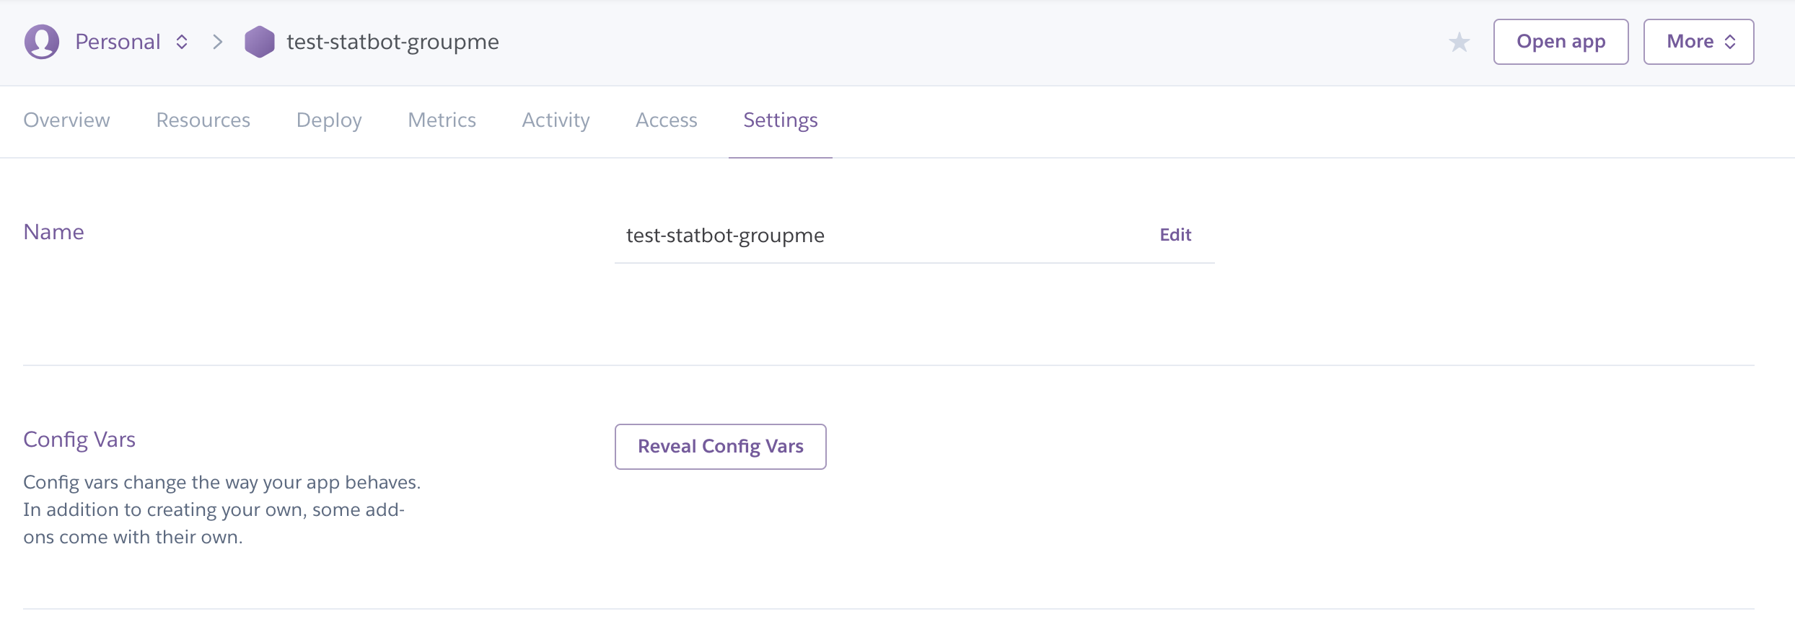Click the Name section label
Image resolution: width=1795 pixels, height=637 pixels.
[53, 232]
